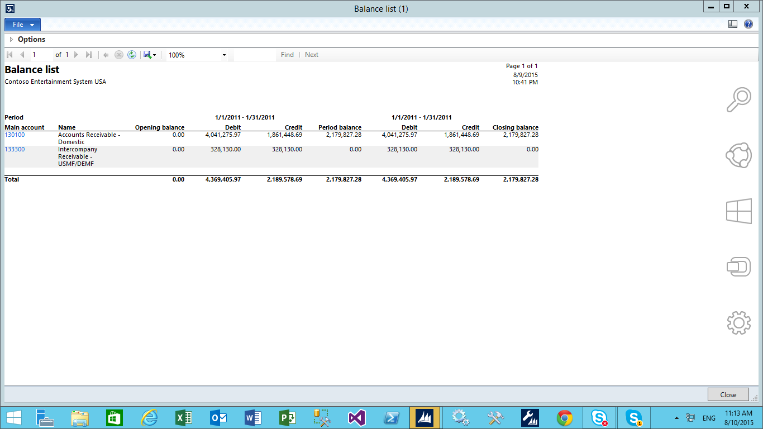Close the Balance list report
The width and height of the screenshot is (763, 429).
tap(728, 394)
